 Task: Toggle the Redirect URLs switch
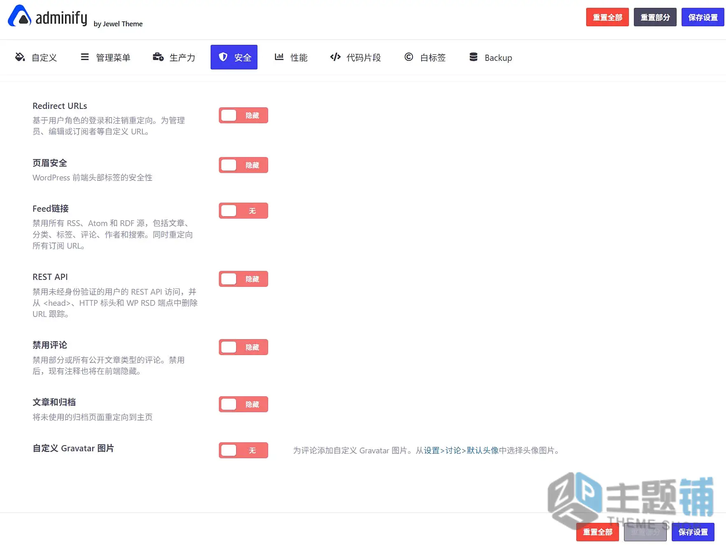[x=243, y=115]
